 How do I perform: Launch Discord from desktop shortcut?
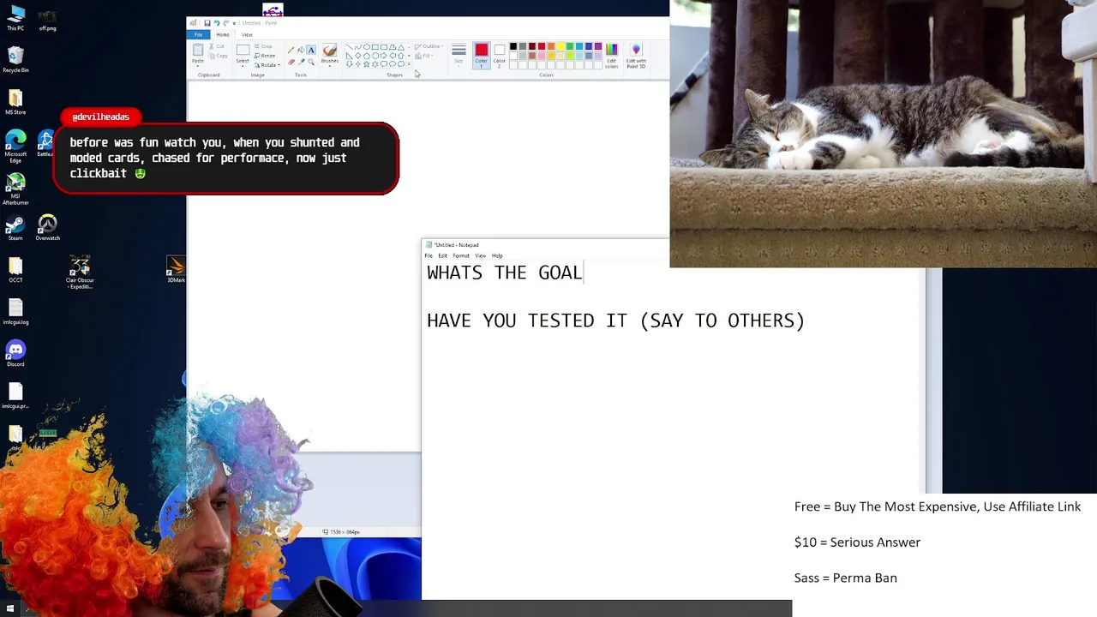(x=15, y=354)
